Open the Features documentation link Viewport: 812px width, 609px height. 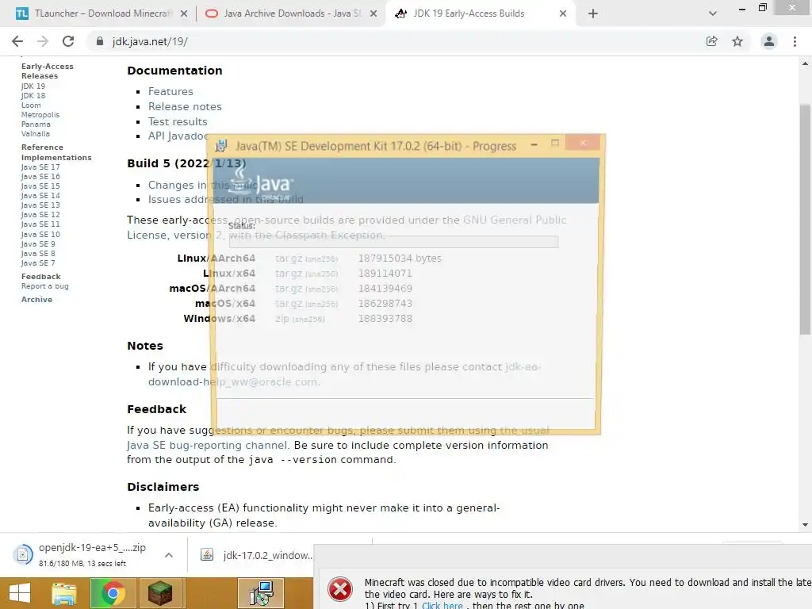pos(170,91)
